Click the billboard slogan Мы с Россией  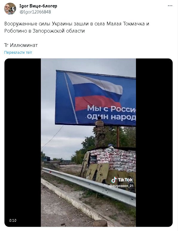[x=111, y=109]
